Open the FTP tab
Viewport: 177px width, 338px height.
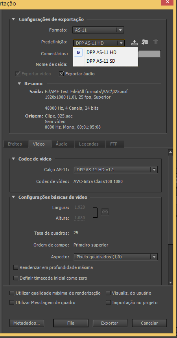(x=115, y=144)
